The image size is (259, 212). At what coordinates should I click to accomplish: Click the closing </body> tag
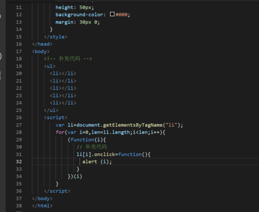[42, 199]
